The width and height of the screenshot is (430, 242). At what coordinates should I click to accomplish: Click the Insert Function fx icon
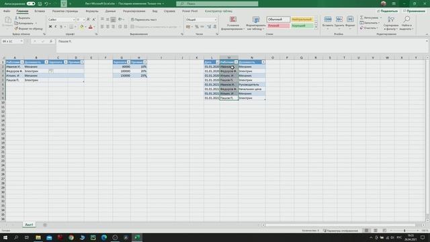point(51,41)
